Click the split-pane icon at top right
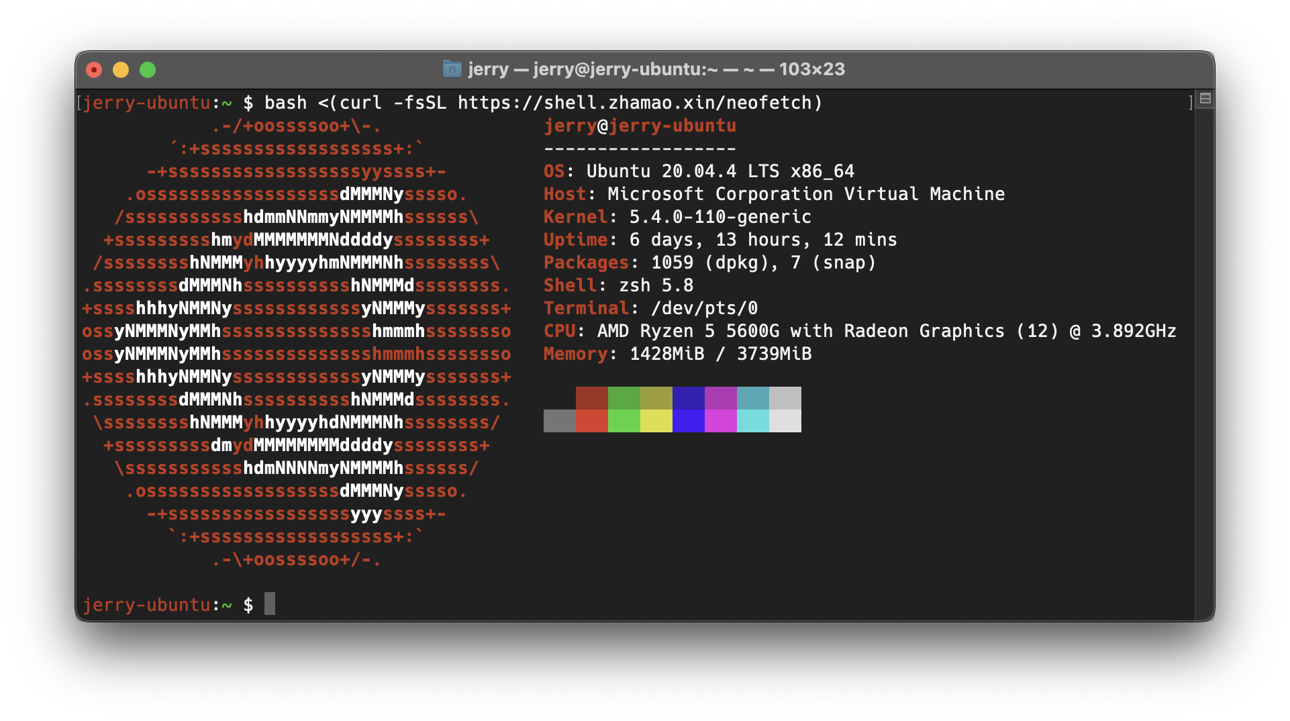This screenshot has width=1290, height=721. coord(1204,99)
